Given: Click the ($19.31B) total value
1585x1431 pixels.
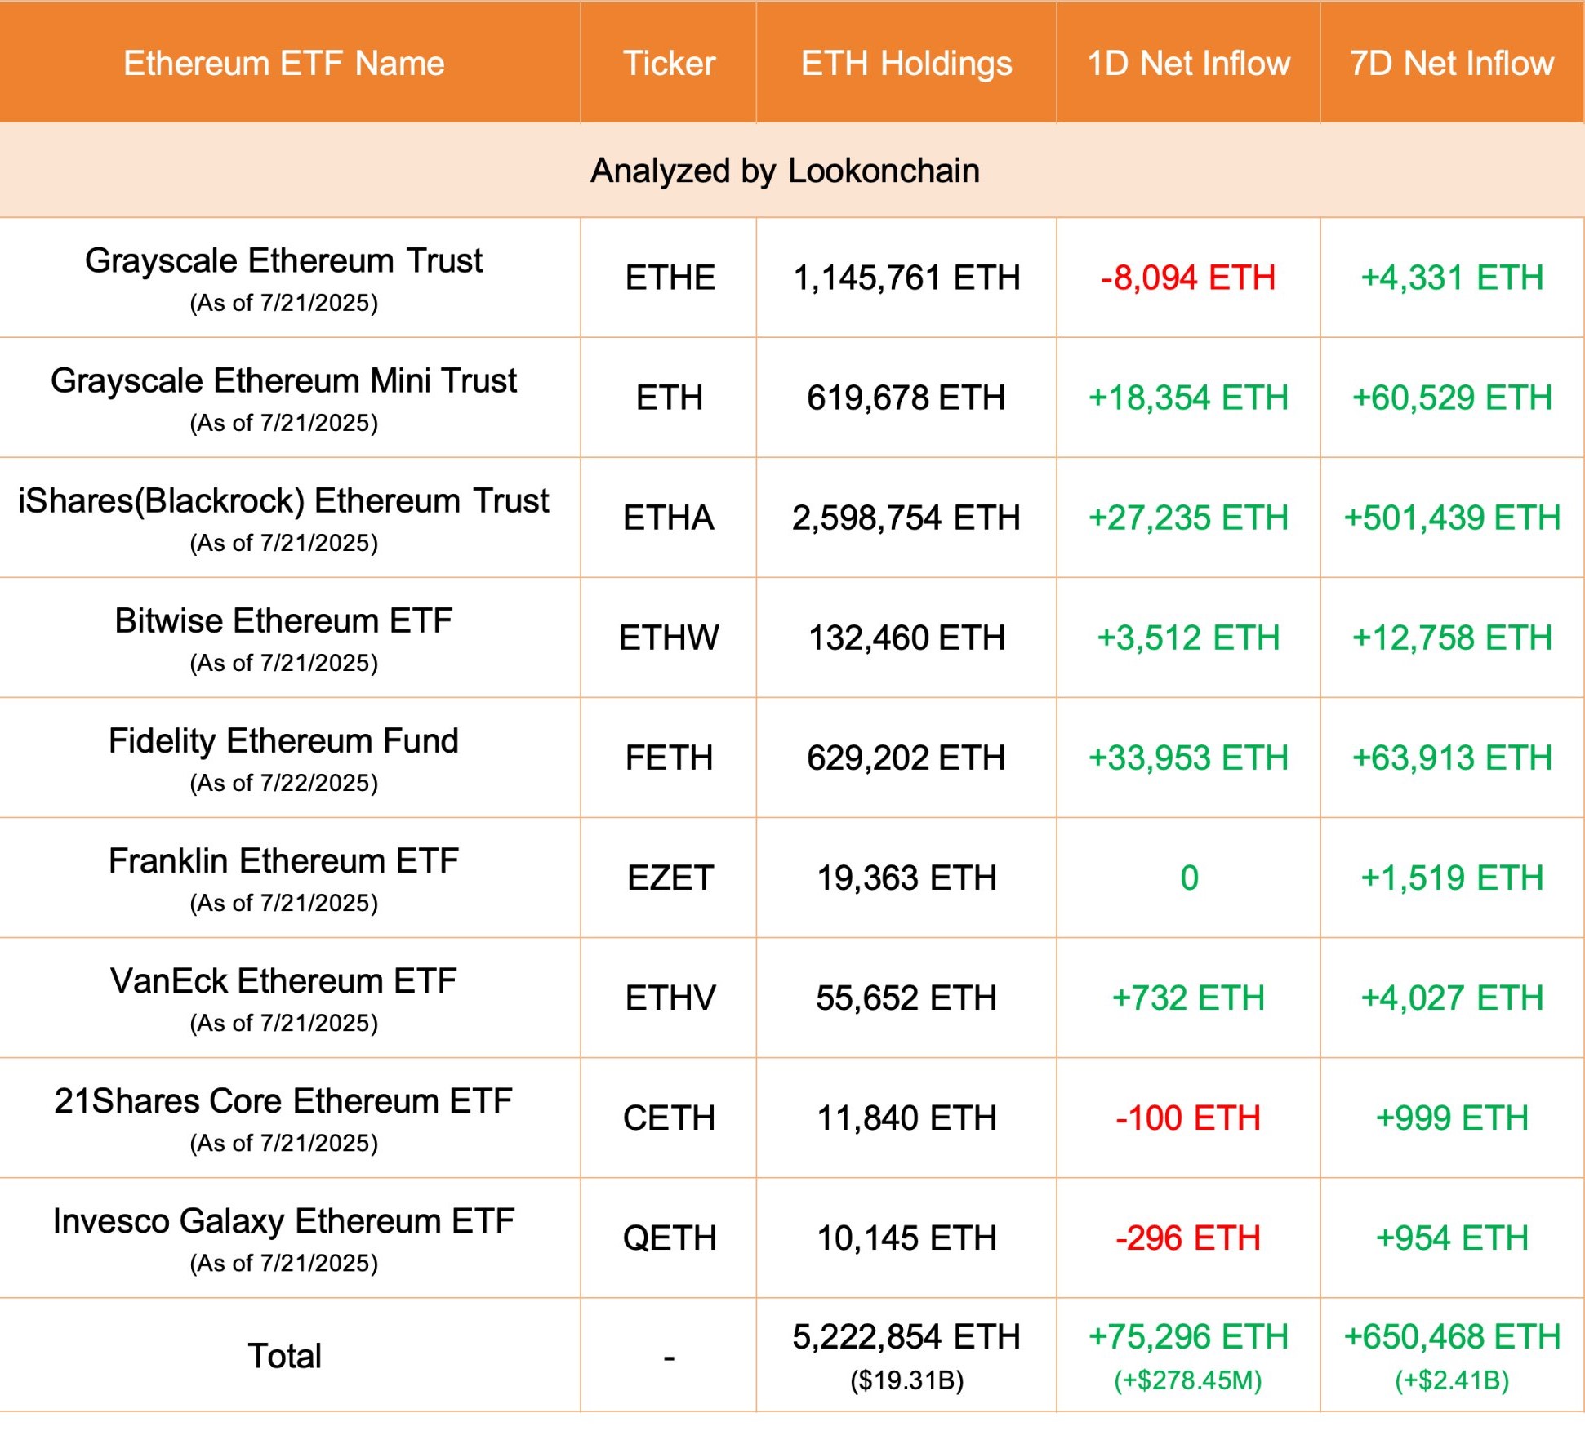Looking at the screenshot, I should pyautogui.click(x=906, y=1381).
